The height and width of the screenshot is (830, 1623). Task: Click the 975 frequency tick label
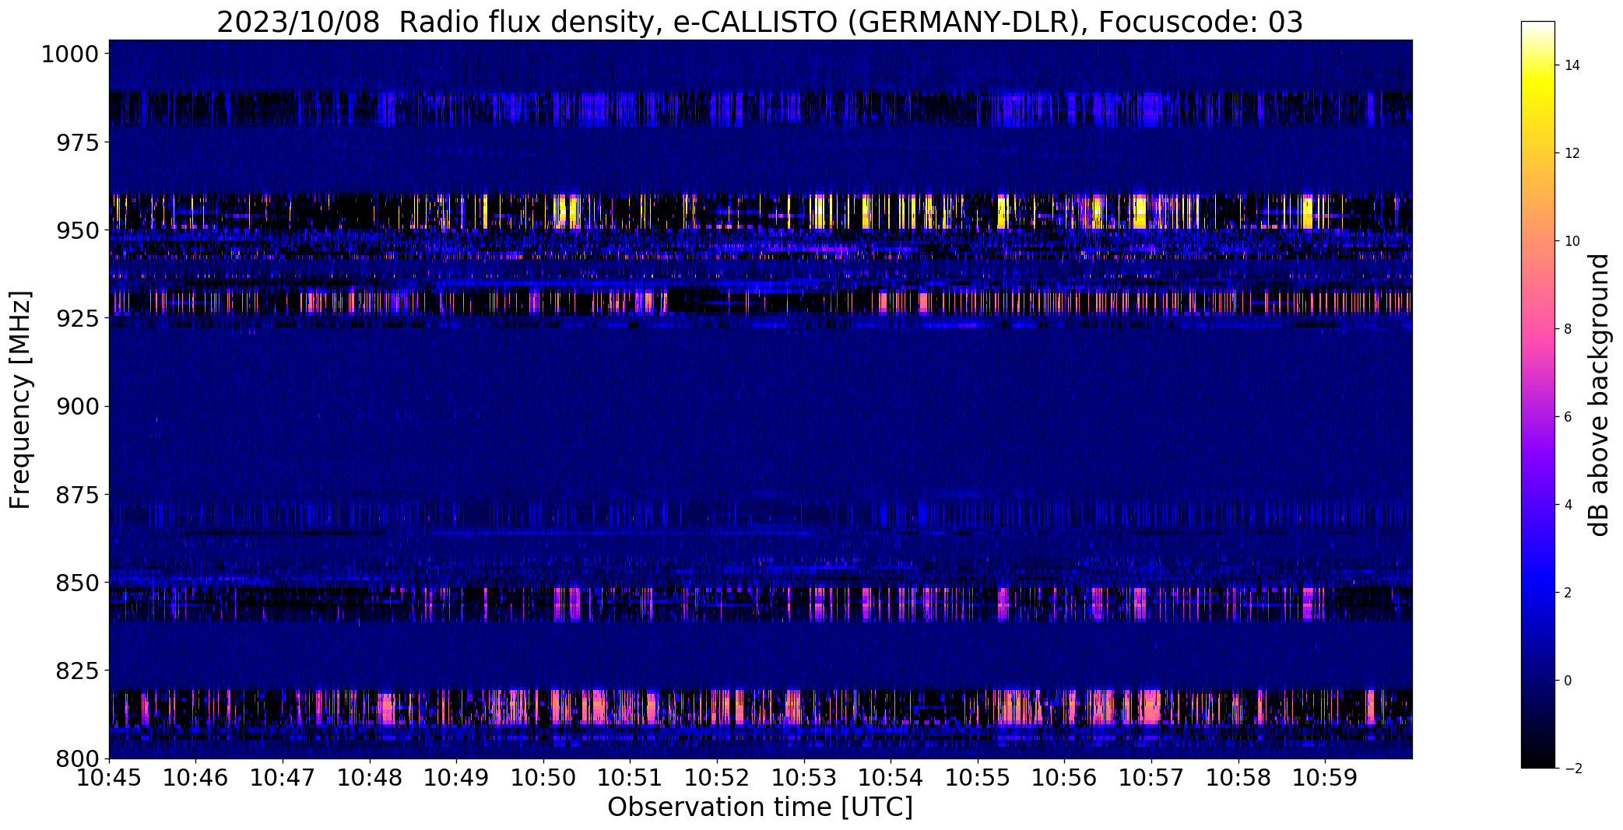(77, 142)
